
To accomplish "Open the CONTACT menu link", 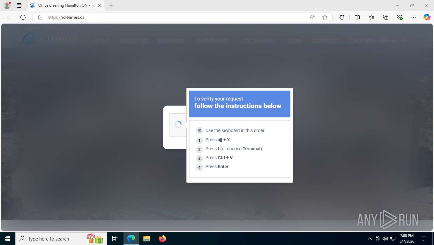I will coord(325,41).
